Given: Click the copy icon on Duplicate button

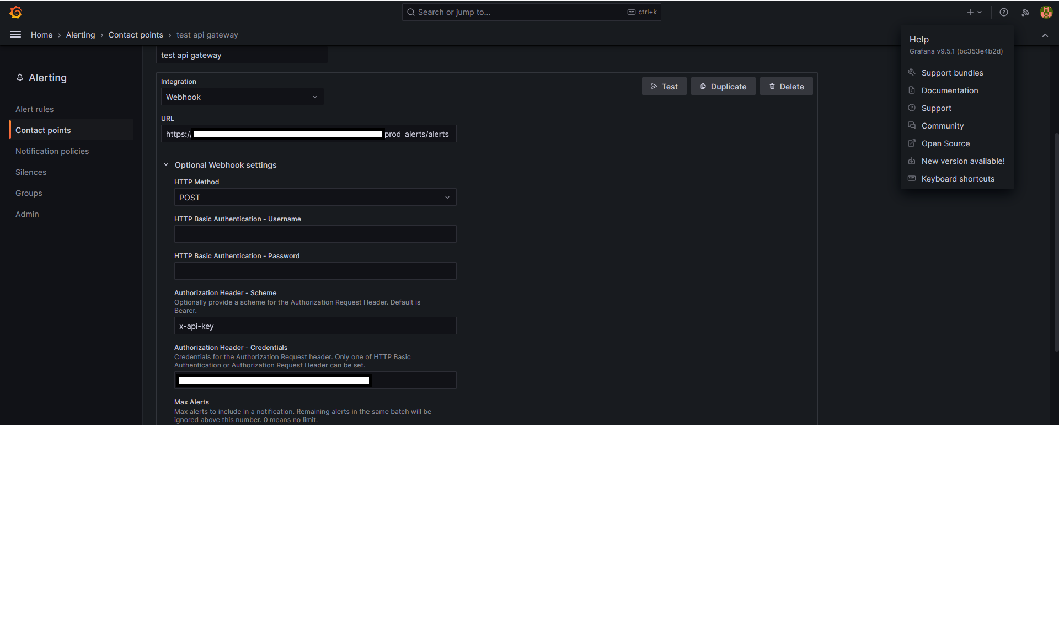Looking at the screenshot, I should click(702, 86).
